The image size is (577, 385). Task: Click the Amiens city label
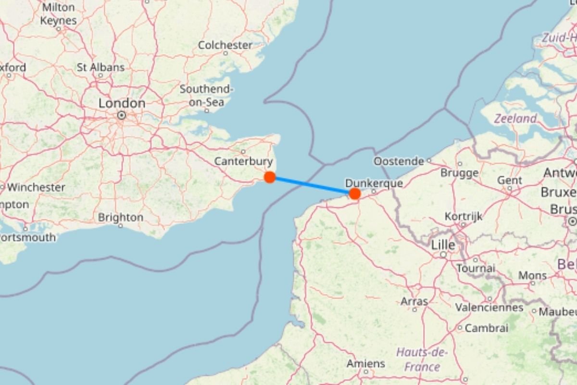coord(366,363)
